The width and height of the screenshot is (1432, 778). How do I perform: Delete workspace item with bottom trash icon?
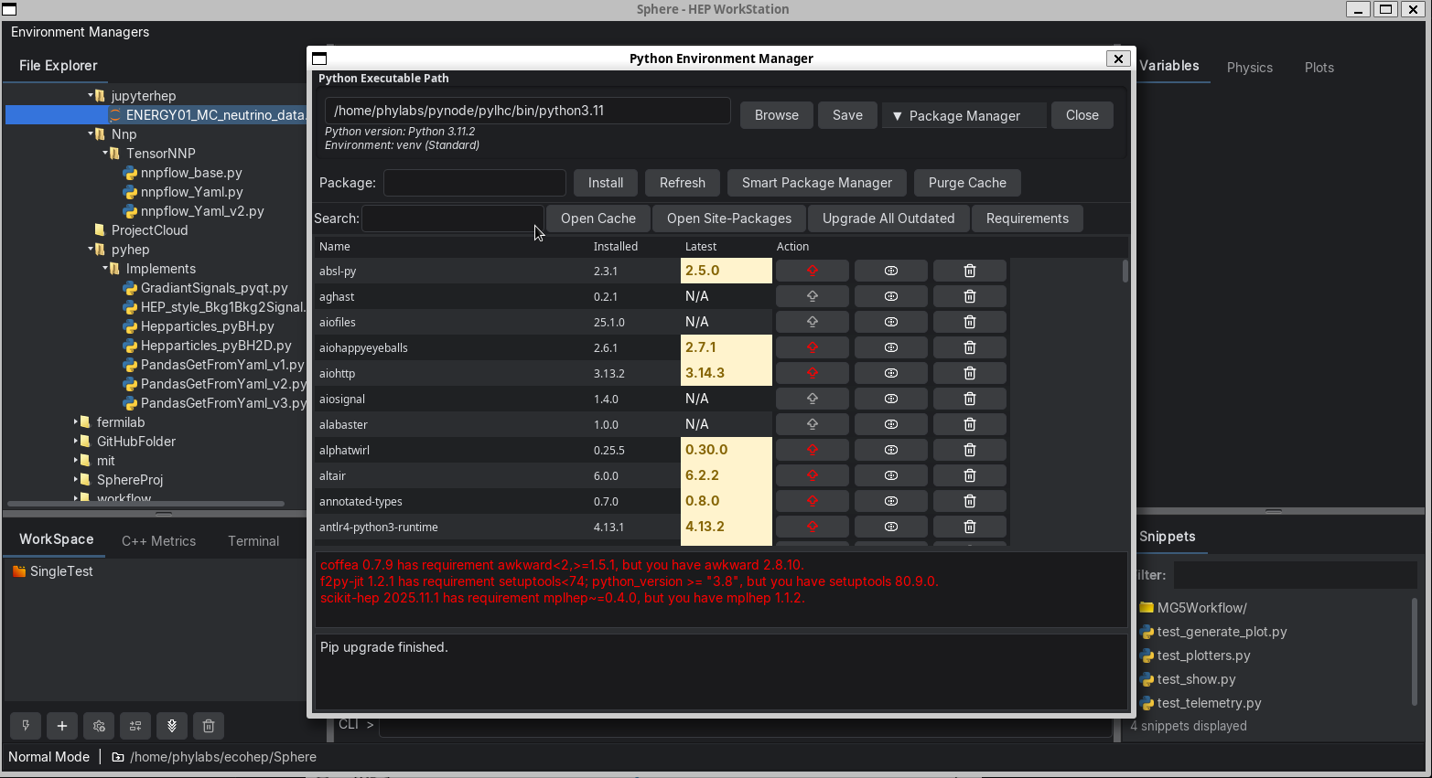(209, 726)
